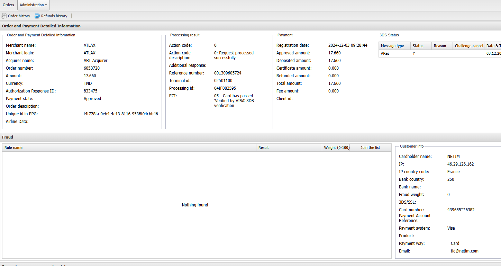
Task: Sort by Weight (0-100) column
Action: 336,148
